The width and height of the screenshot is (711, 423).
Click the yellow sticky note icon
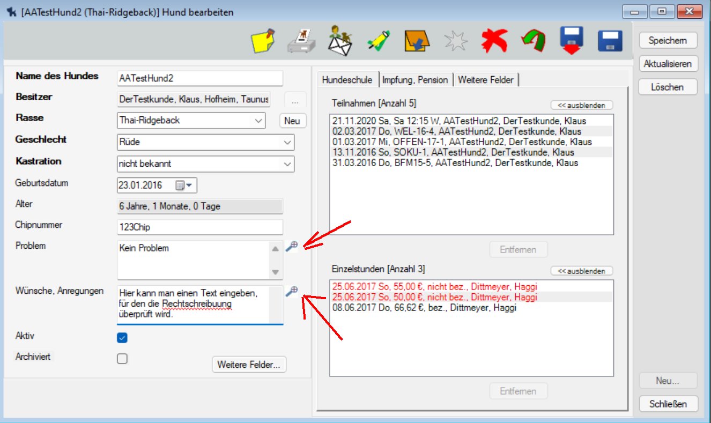pyautogui.click(x=263, y=41)
